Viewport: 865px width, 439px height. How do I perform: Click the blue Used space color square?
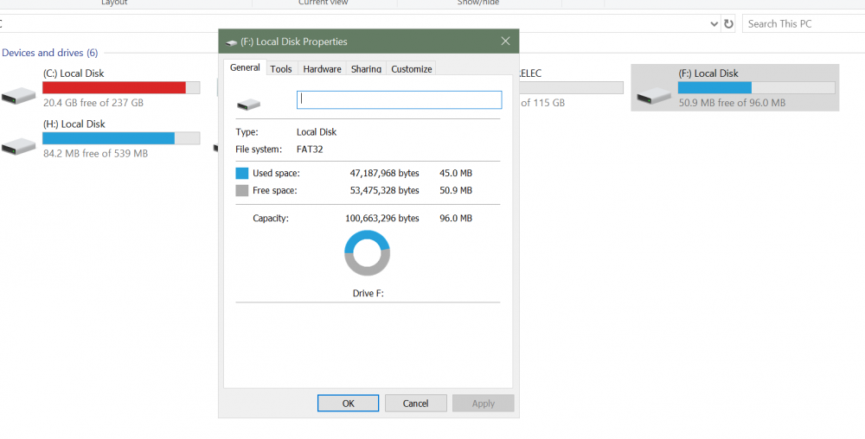[241, 173]
